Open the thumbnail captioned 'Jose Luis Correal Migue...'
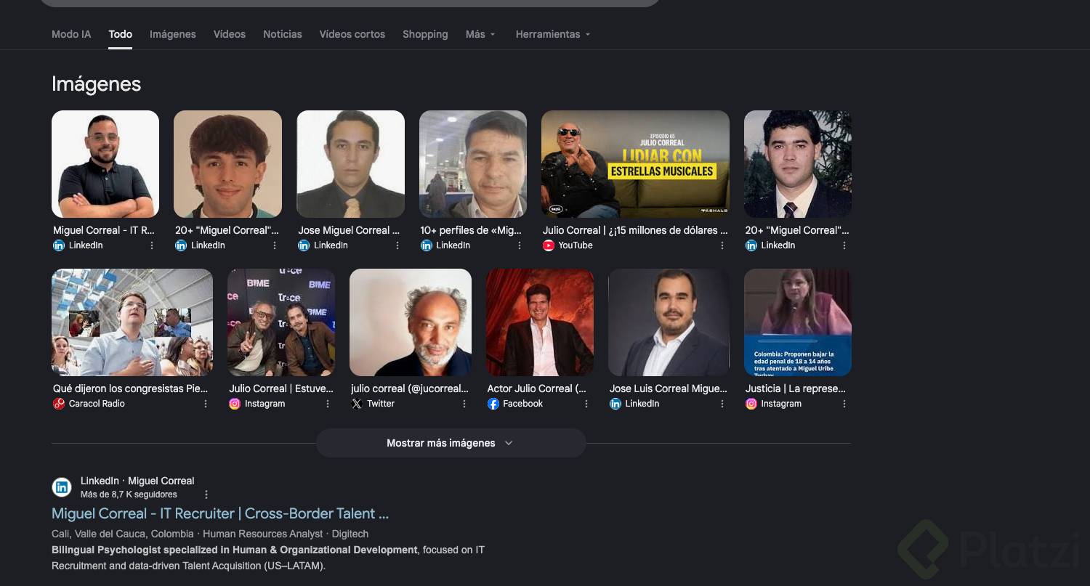The height and width of the screenshot is (586, 1090). (x=669, y=322)
